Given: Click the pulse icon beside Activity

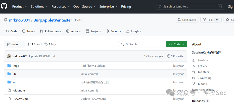Looking at the screenshot, I should [x=194, y=66].
